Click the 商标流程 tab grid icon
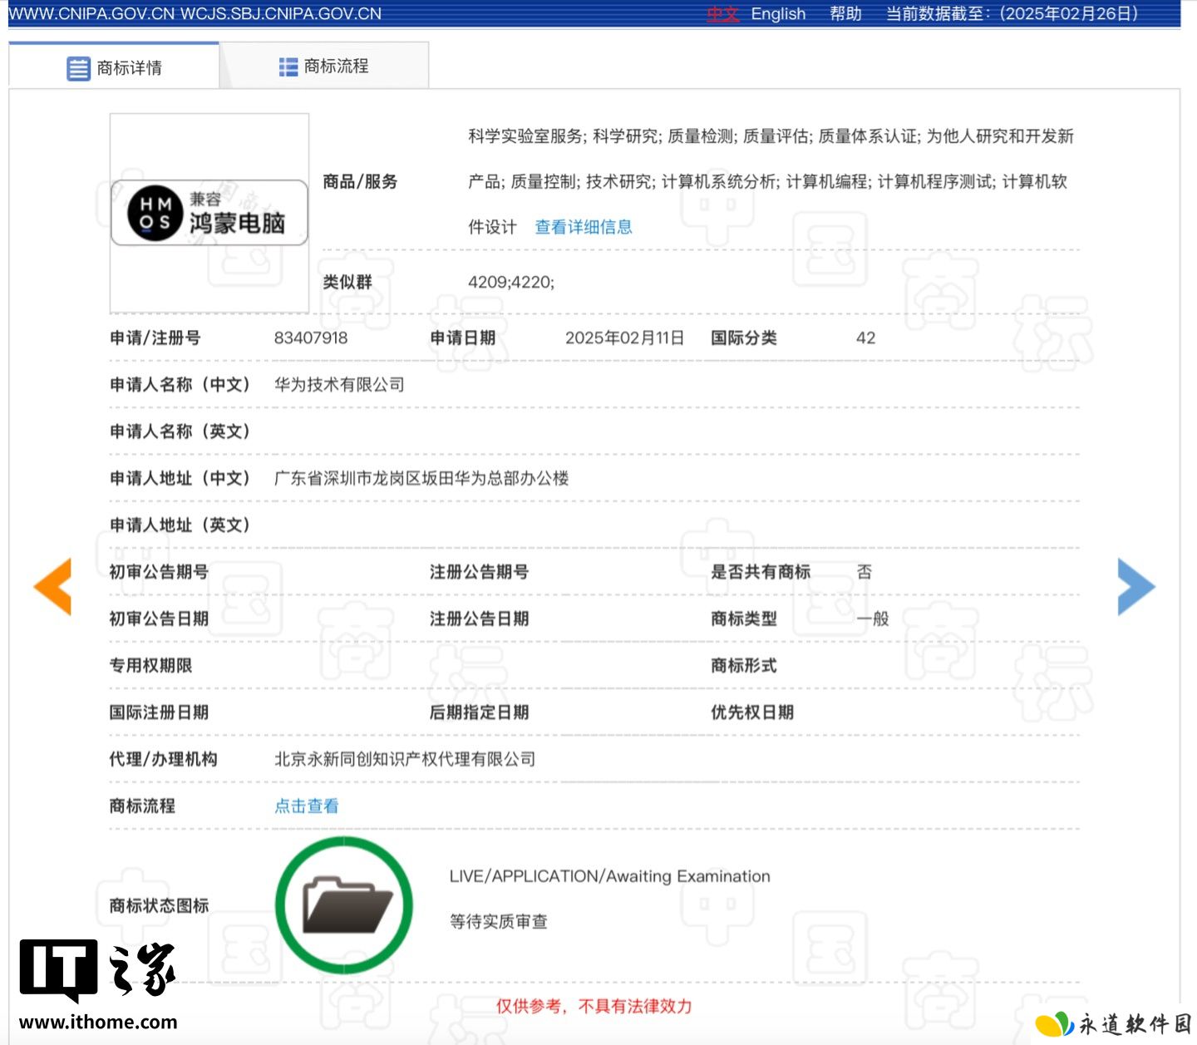1197x1045 pixels. tap(288, 67)
